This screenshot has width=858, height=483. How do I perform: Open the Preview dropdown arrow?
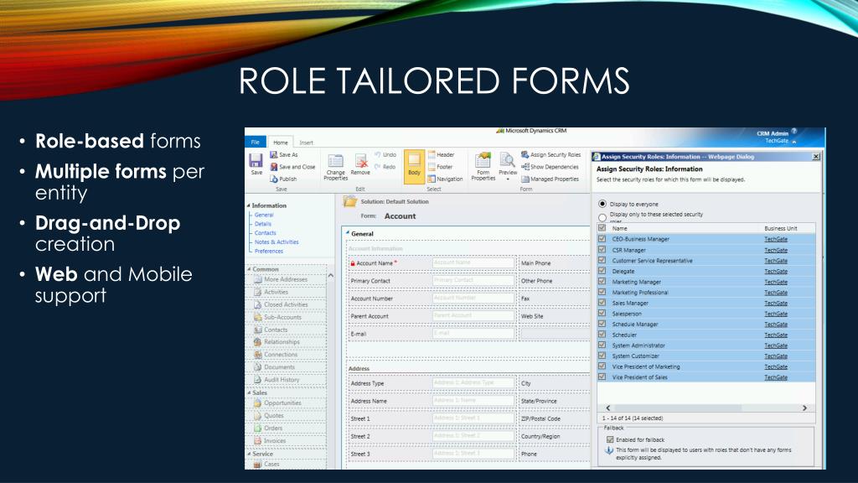[x=507, y=179]
